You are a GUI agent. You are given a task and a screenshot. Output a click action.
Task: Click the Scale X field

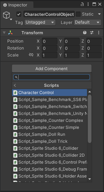point(50,55)
